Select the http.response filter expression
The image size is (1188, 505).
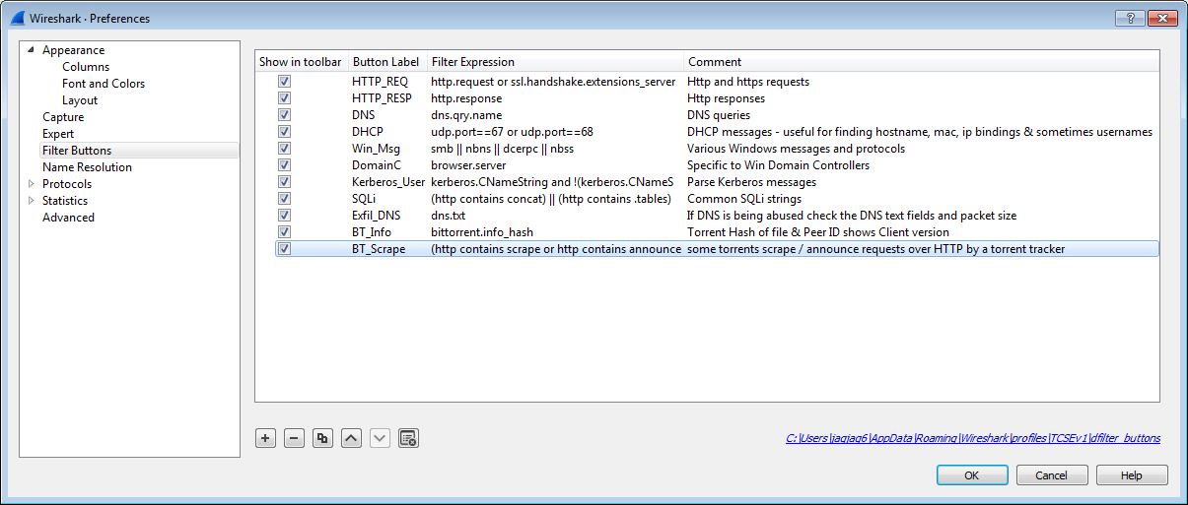(466, 98)
